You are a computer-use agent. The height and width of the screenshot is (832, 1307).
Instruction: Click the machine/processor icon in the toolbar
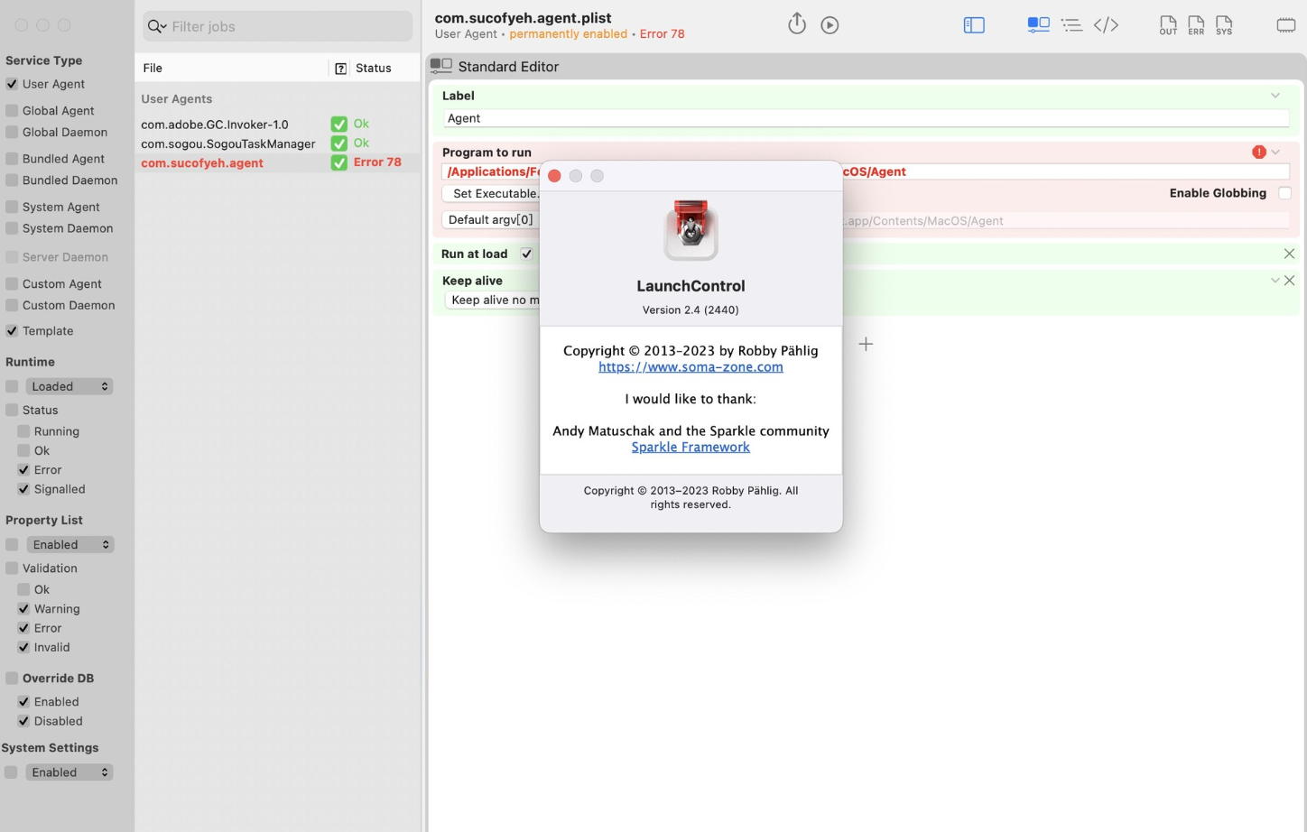point(1285,24)
